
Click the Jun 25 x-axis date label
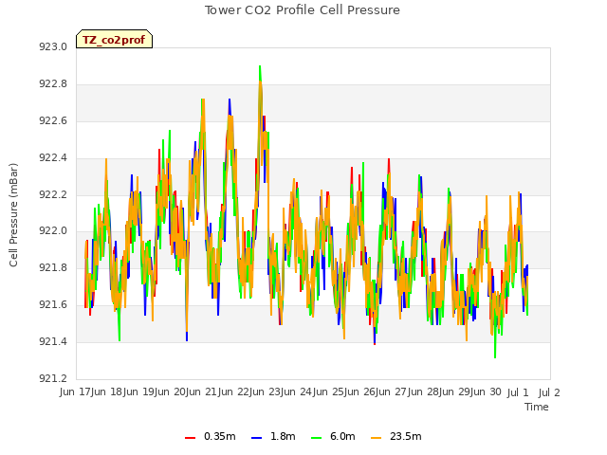point(329,392)
